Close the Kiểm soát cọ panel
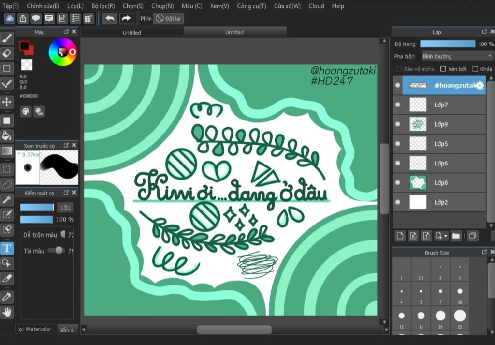The image size is (495, 345). coord(74,193)
